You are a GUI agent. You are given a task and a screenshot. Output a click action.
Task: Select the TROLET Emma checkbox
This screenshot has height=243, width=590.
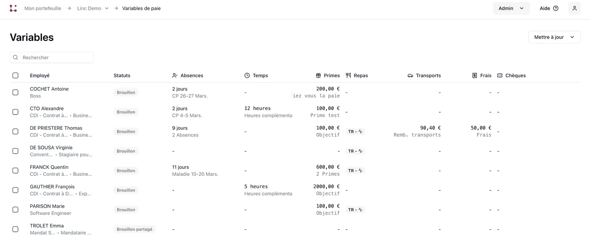point(15,229)
